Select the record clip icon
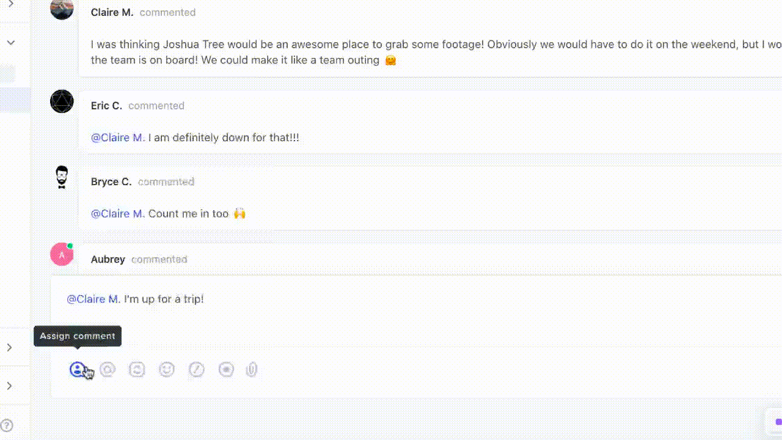Image resolution: width=782 pixels, height=440 pixels. [x=226, y=369]
